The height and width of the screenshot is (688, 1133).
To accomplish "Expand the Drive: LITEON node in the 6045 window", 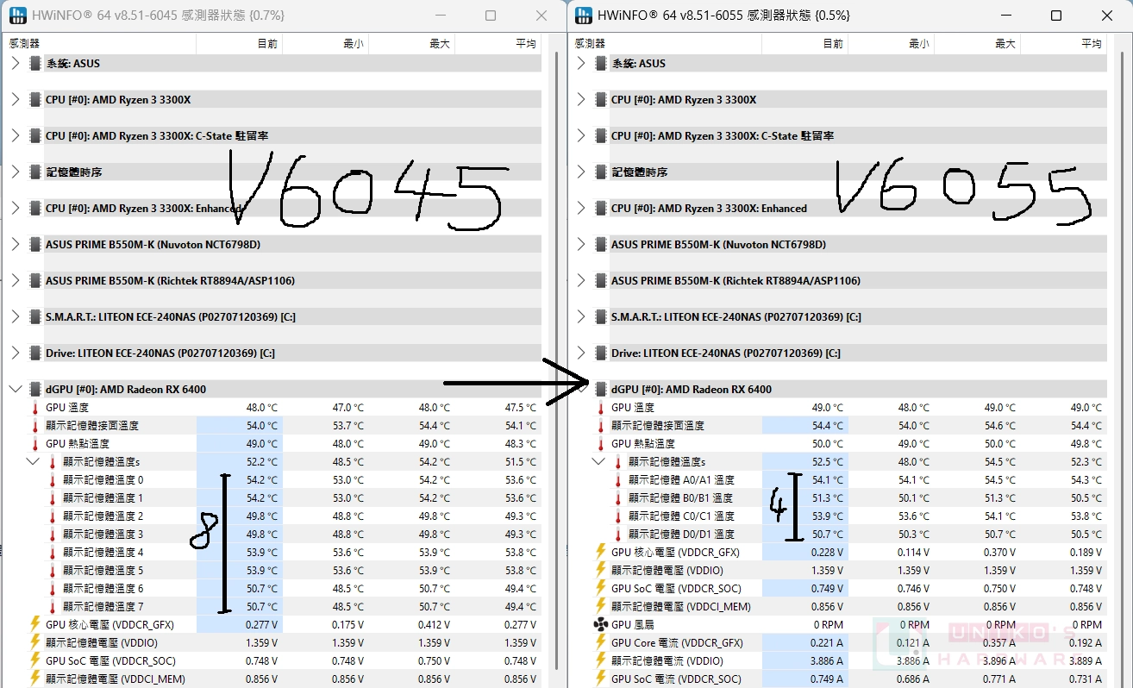I will (15, 353).
